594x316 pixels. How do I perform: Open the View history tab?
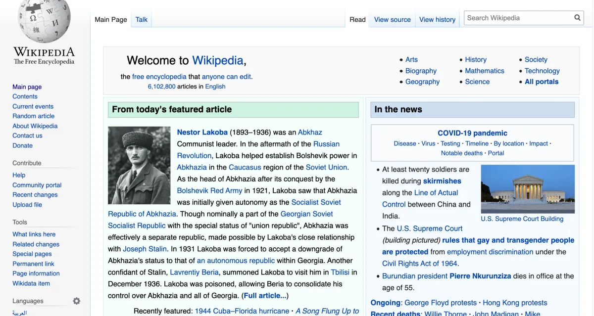(437, 19)
